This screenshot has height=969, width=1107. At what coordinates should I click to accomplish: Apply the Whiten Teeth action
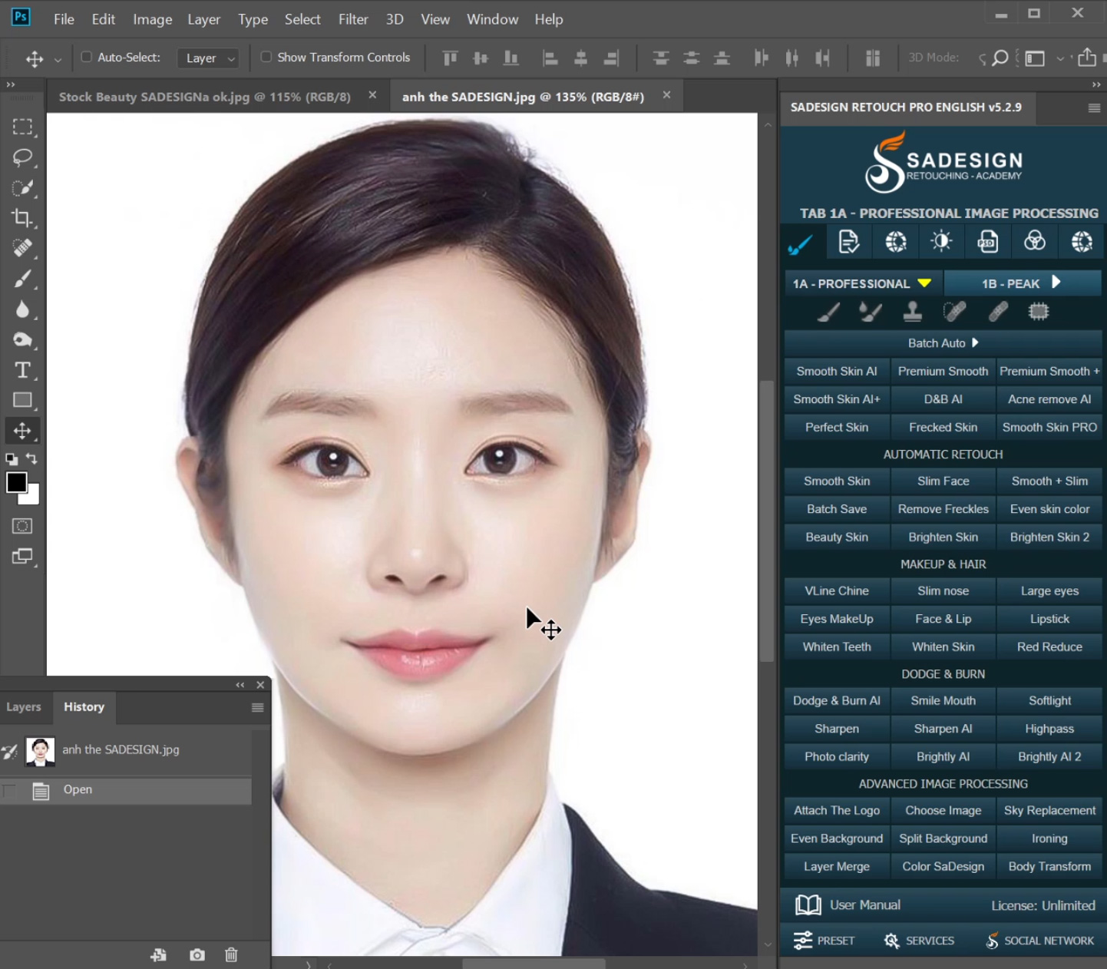836,647
